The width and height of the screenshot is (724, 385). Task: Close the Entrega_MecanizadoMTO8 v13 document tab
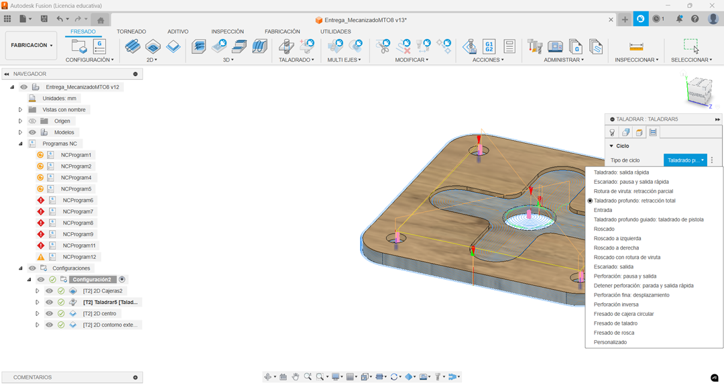[611, 20]
